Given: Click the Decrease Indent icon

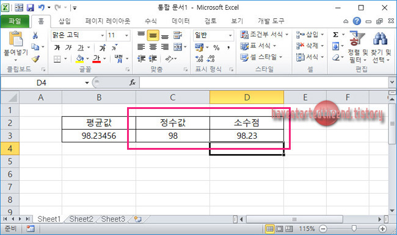Looking at the screenshot, I should pyautogui.click(x=141, y=58).
